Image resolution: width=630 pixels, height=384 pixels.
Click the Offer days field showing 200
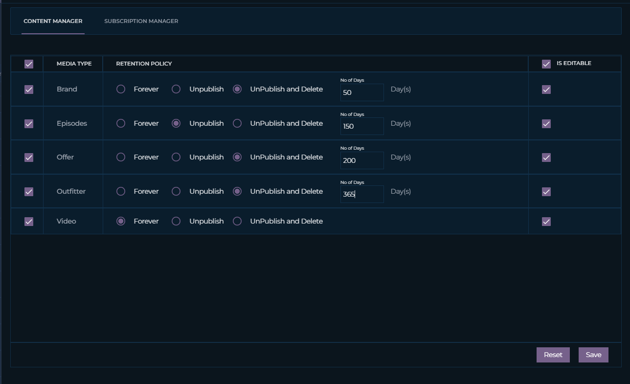coord(362,160)
